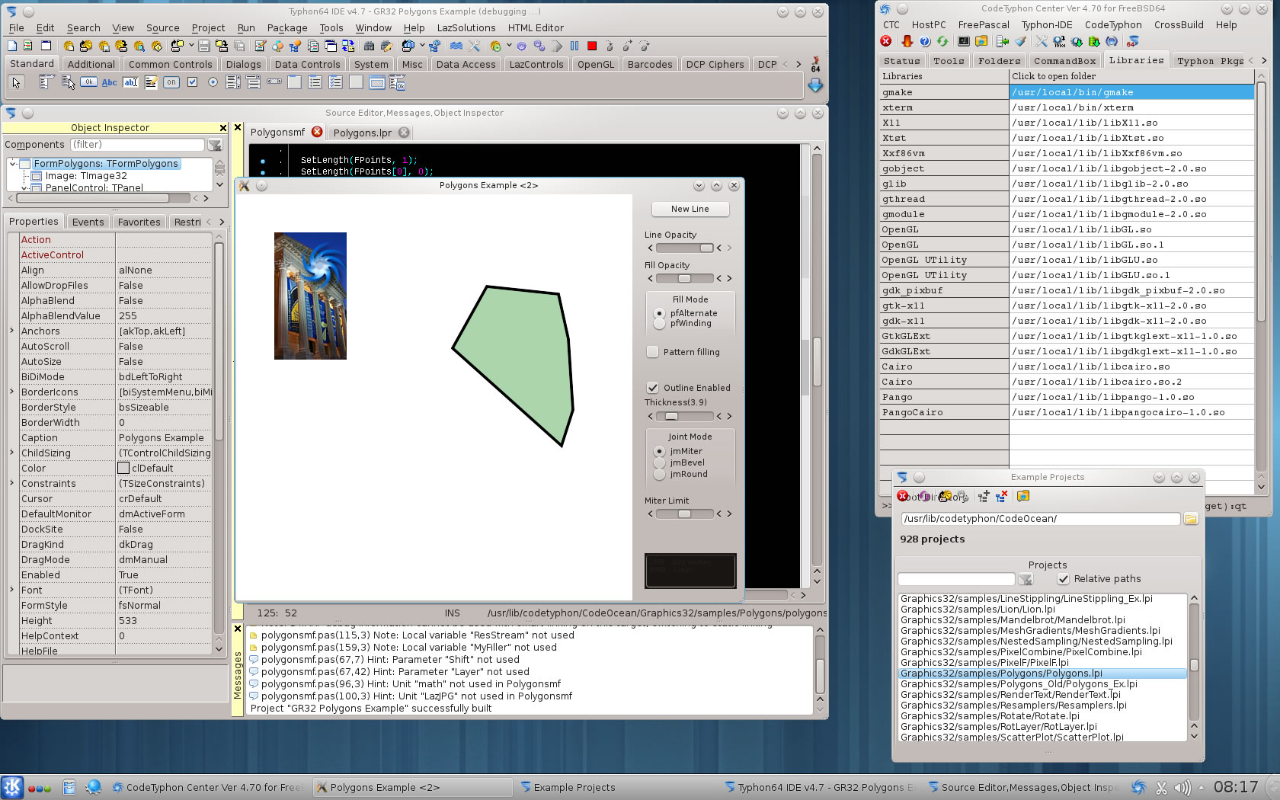Open terminal icon in CodeTyphon Center toolbar

pyautogui.click(x=964, y=41)
